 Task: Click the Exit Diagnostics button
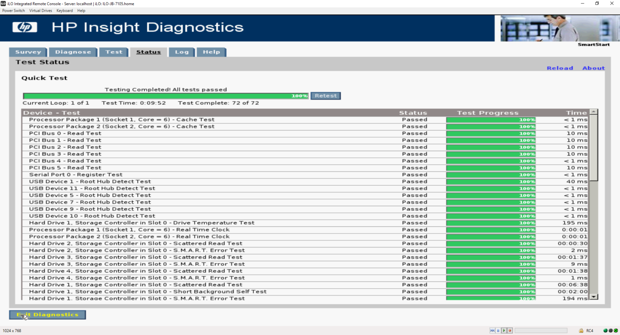click(47, 314)
